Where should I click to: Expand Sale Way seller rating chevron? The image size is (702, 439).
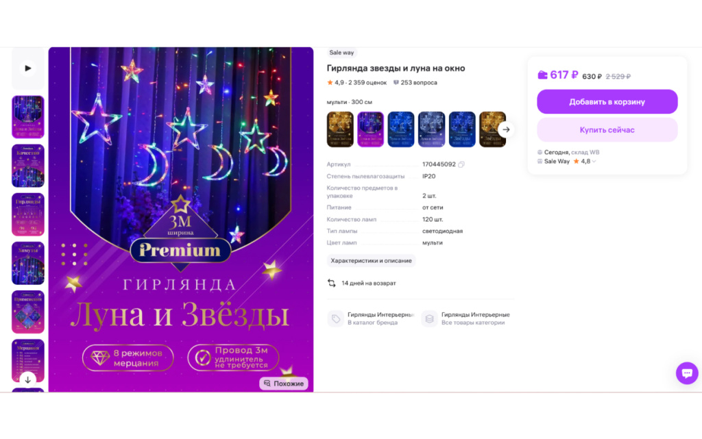[x=594, y=162]
